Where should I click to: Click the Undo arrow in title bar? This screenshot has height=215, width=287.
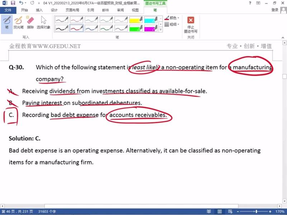[21, 3]
